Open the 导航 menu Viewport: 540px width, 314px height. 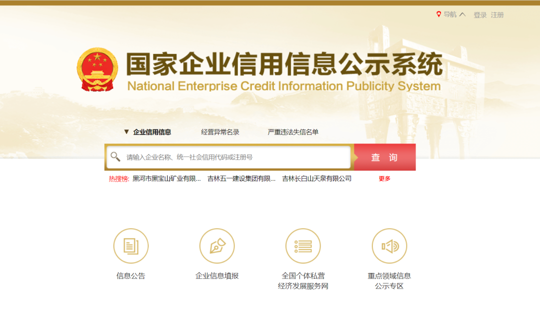click(450, 14)
